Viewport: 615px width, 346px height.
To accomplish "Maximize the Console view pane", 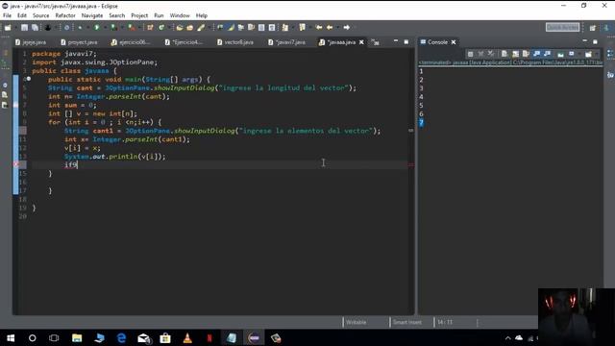I will click(x=596, y=41).
